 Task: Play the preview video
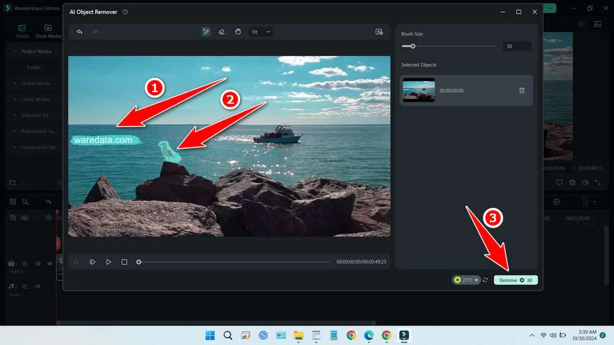[x=109, y=262]
